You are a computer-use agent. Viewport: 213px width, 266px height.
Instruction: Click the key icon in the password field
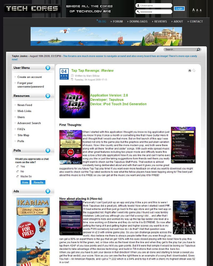coord(138,12)
